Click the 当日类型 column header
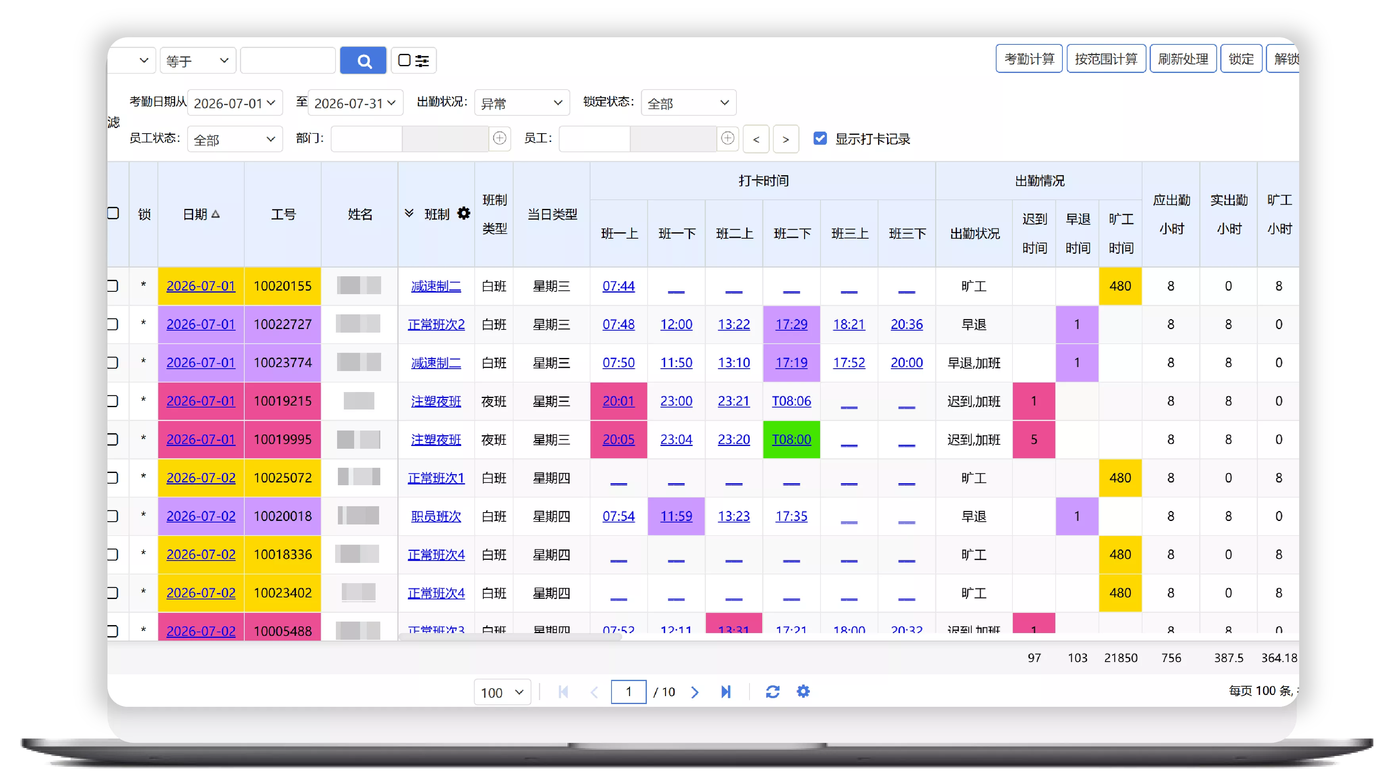This screenshot has height=775, width=1388. click(552, 214)
